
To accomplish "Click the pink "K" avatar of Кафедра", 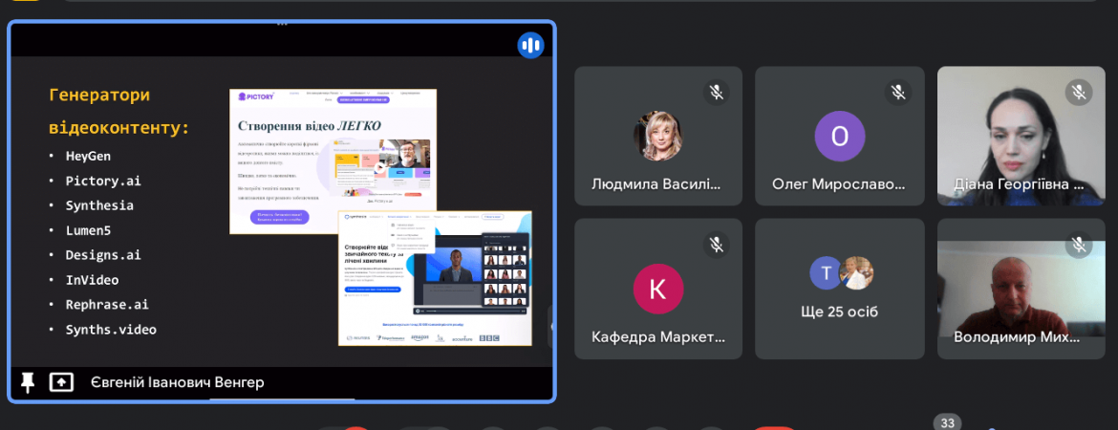I will tap(658, 289).
